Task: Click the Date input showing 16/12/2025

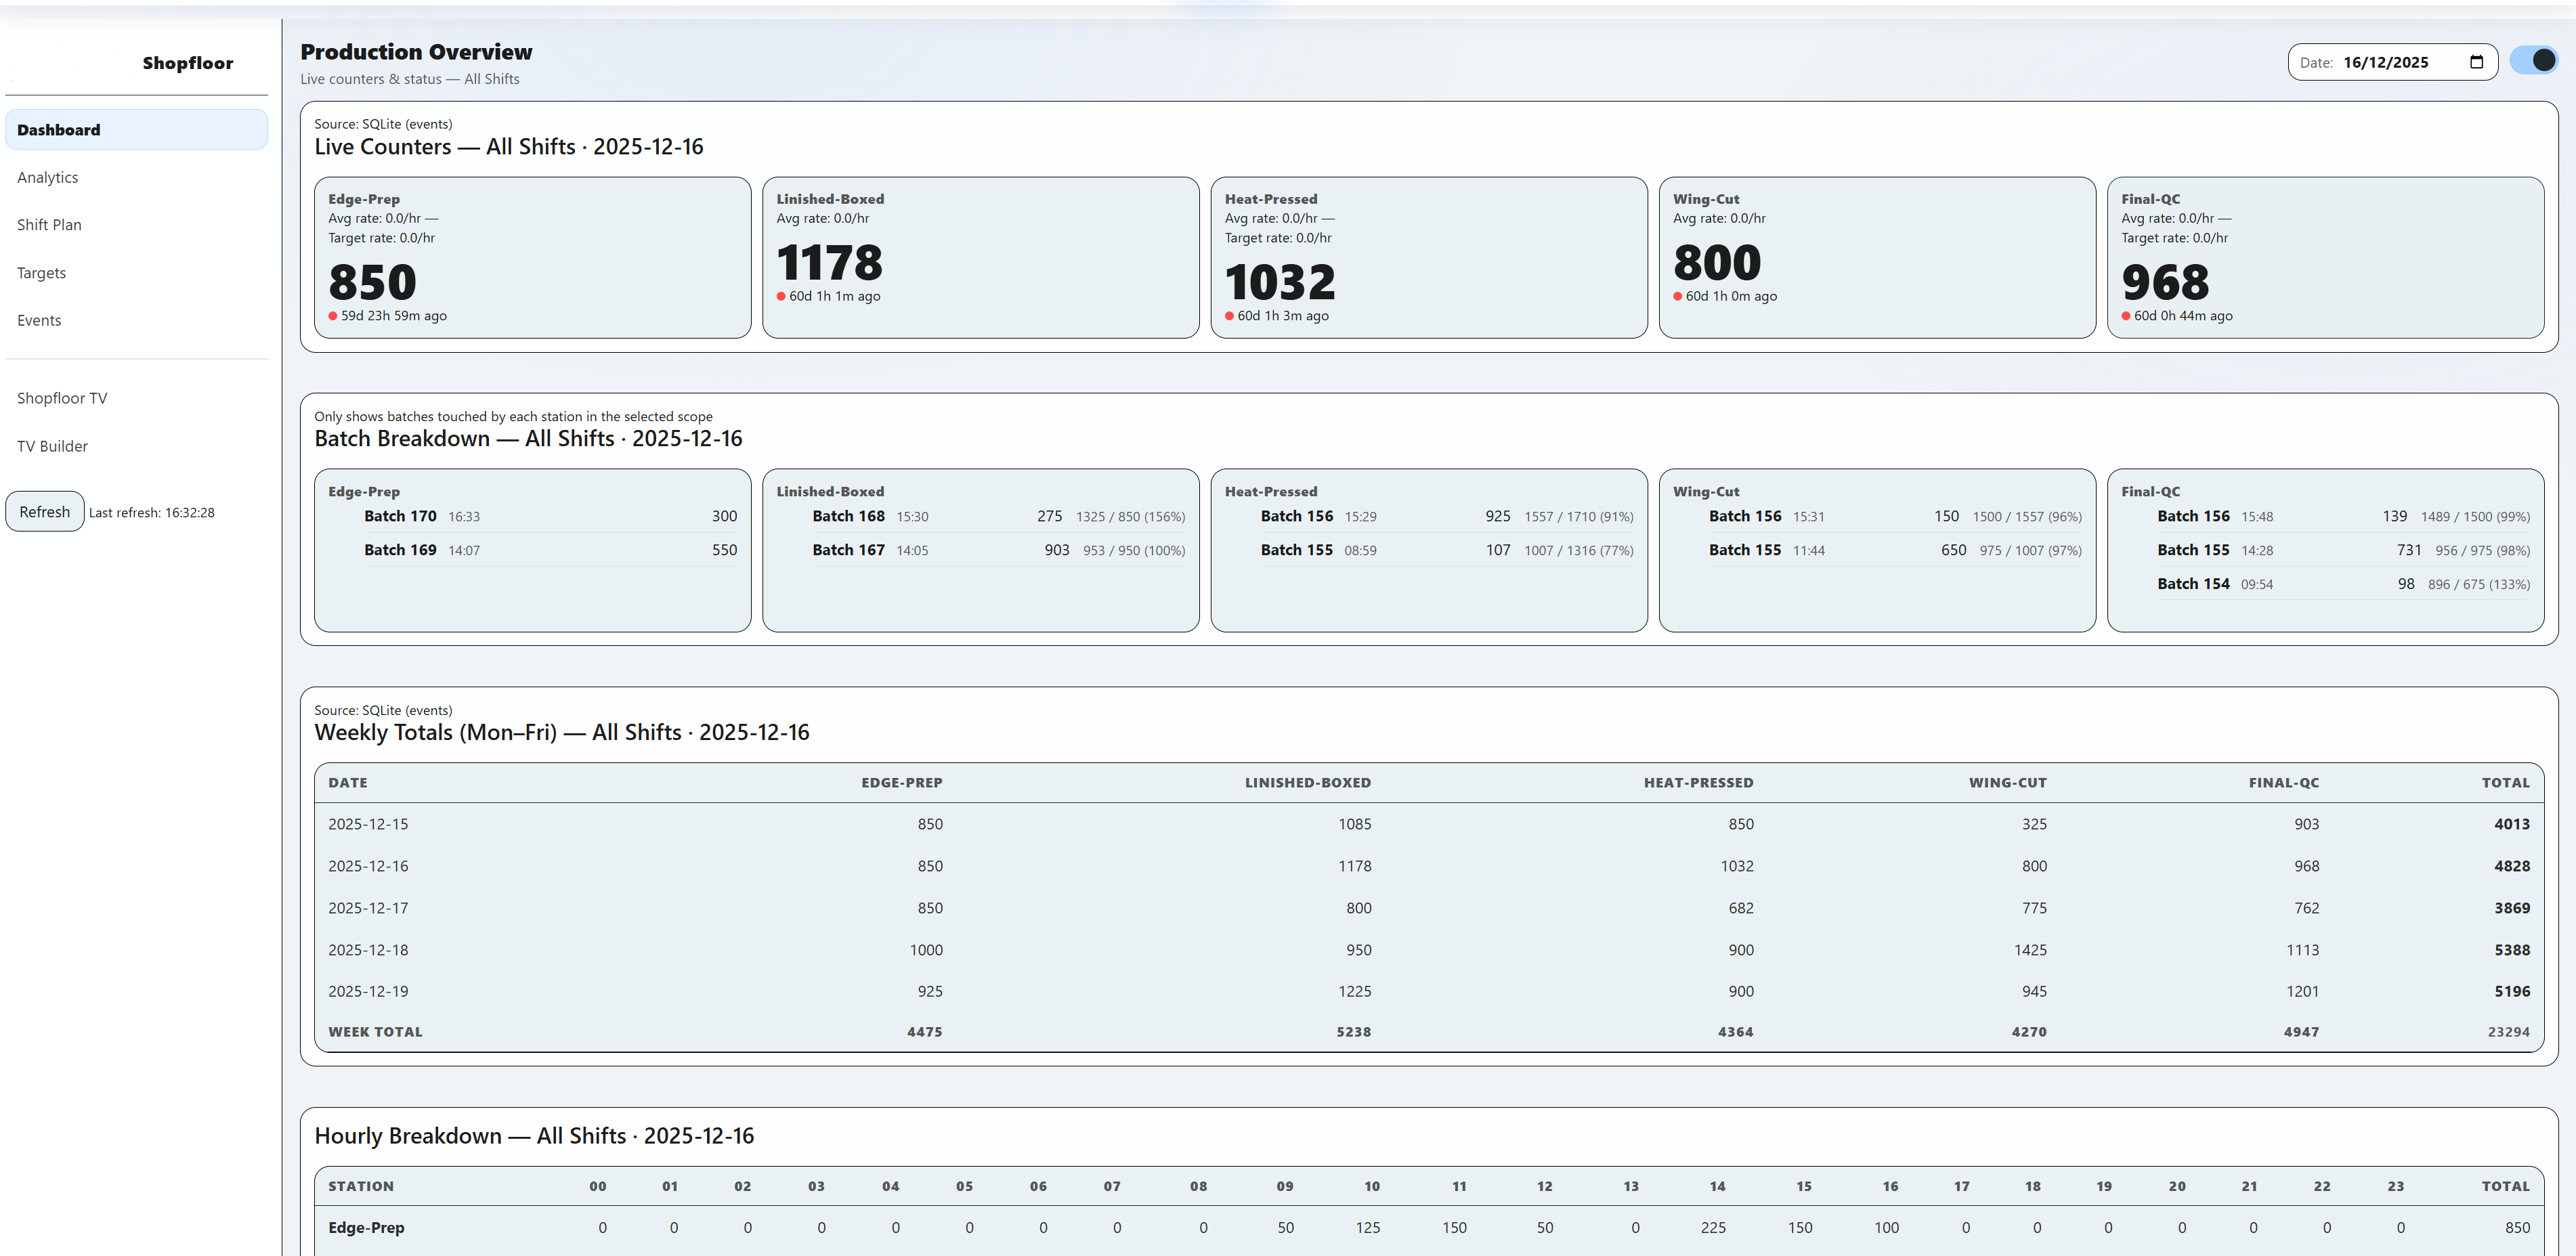Action: (x=2385, y=62)
